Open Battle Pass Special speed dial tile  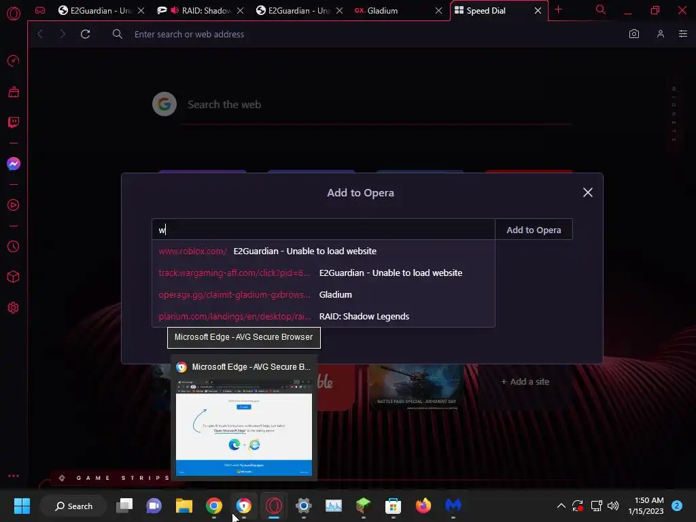416,386
